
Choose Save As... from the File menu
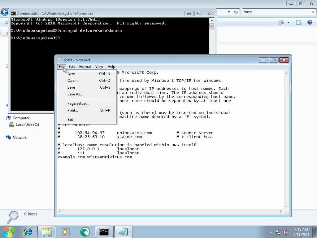pos(87,94)
